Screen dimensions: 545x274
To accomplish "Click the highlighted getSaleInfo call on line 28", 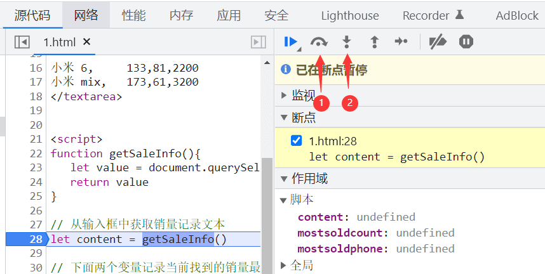I will tap(178, 239).
